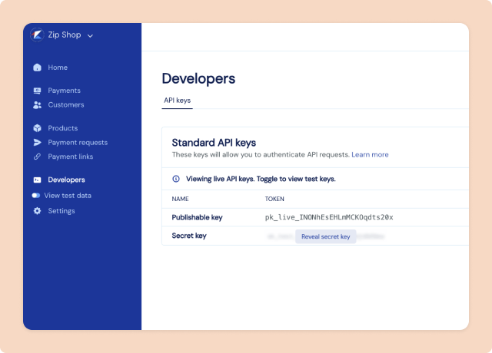The height and width of the screenshot is (353, 492).
Task: Click the Zip Shop logo icon
Action: pyautogui.click(x=37, y=35)
